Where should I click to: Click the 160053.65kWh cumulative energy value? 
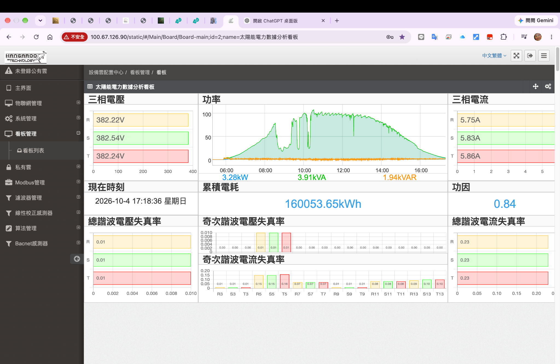pyautogui.click(x=323, y=204)
